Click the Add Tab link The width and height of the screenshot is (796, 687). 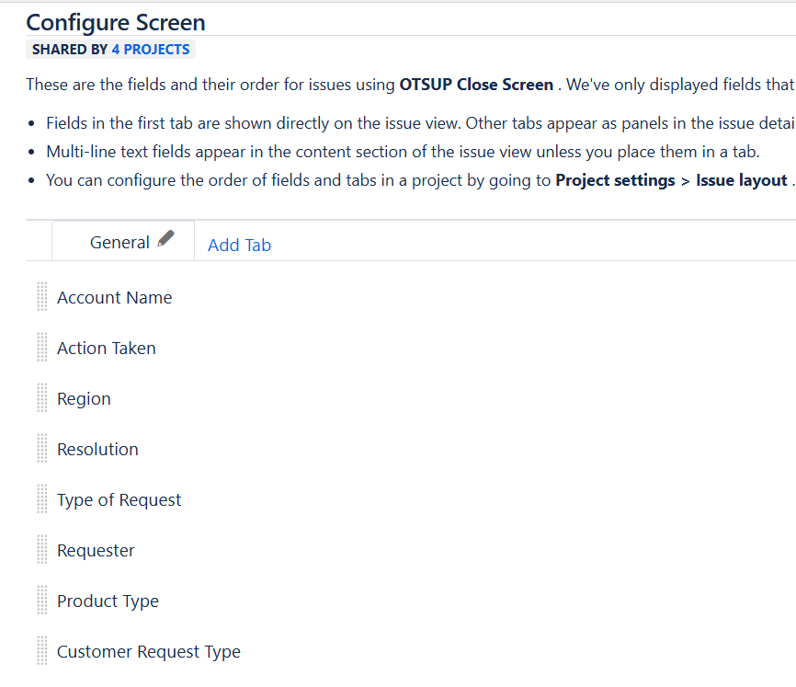coord(239,245)
